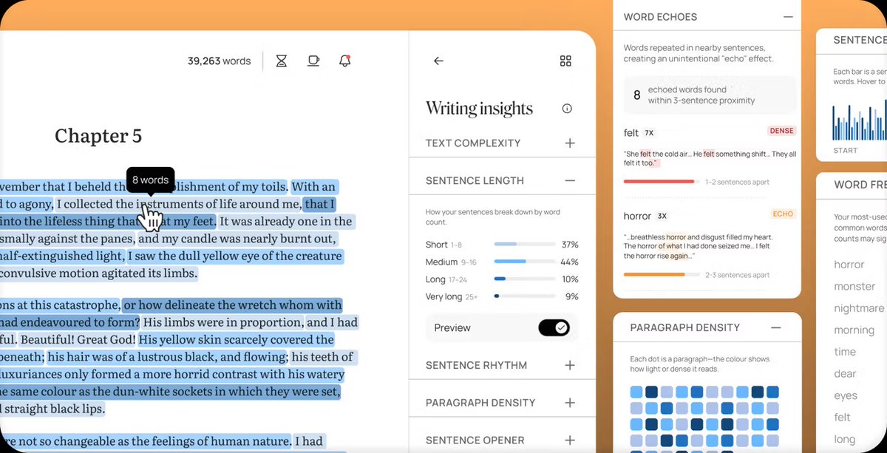Click the highlighted sentence 'Beautiful! Great God!'
887x453 pixels.
[79, 340]
